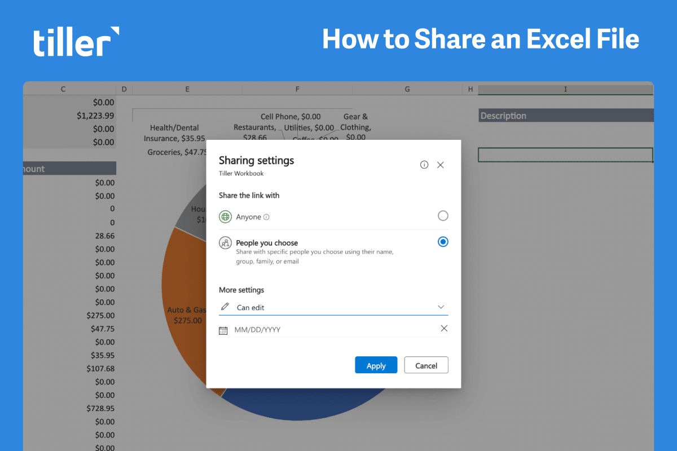Select the People you choose radio button
Image resolution: width=677 pixels, height=451 pixels.
443,241
